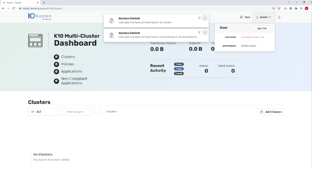The image size is (312, 169).
Task: Open the blue circular extension icon
Action: point(291,8)
